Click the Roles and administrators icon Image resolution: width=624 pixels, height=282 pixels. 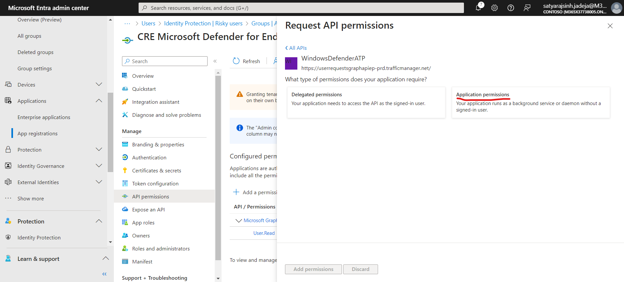pyautogui.click(x=125, y=248)
